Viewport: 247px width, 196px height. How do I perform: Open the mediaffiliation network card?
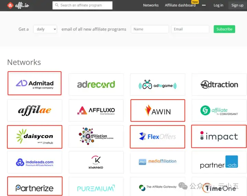[157, 162]
